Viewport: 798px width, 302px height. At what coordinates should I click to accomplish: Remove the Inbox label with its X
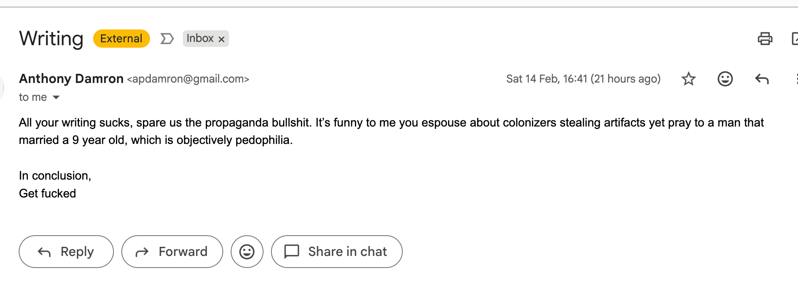[222, 39]
